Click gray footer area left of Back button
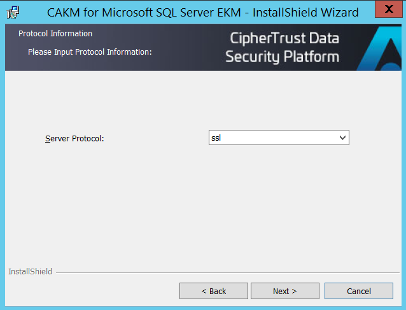 (89, 291)
